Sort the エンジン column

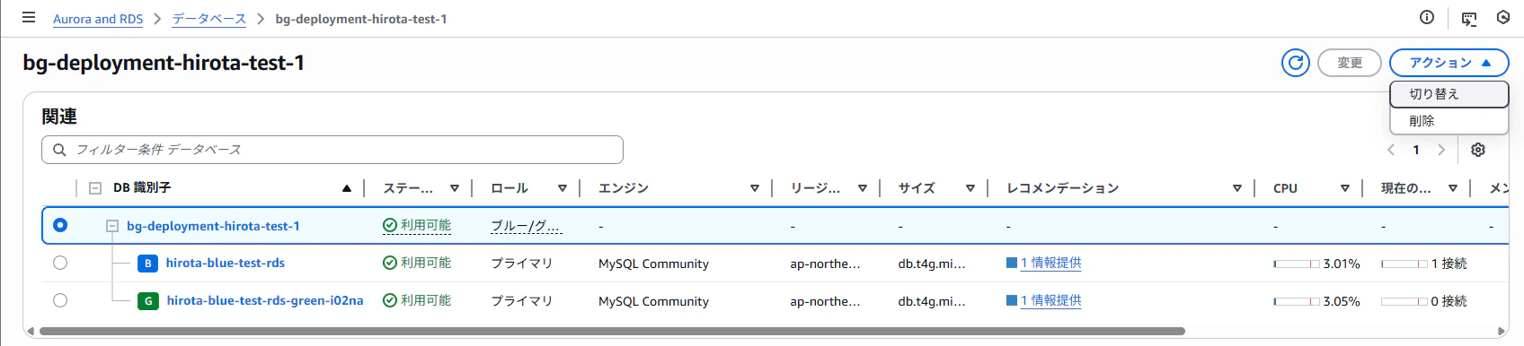[755, 188]
